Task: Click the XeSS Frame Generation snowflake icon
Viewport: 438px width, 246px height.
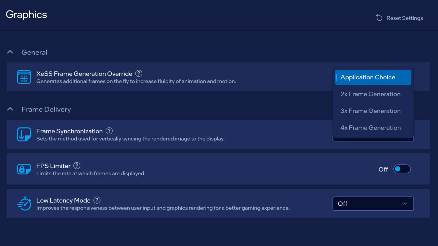Action: pyautogui.click(x=24, y=77)
